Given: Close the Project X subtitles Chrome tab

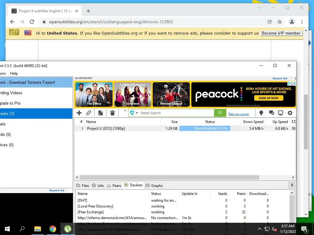Looking at the screenshot, I should pos(76,11).
